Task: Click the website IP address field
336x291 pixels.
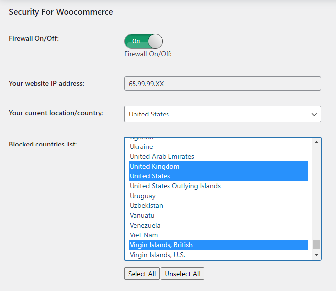Action: pos(222,84)
